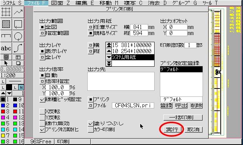The image size is (243, 145).
Task: Select 横 landscape orientation option
Action: pos(91,45)
